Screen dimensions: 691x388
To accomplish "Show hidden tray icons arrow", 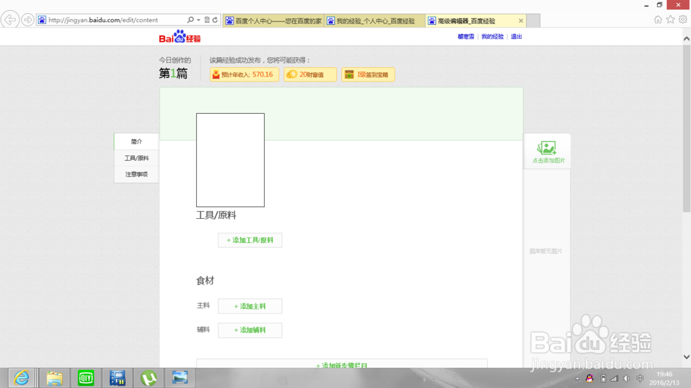I will tap(577, 379).
